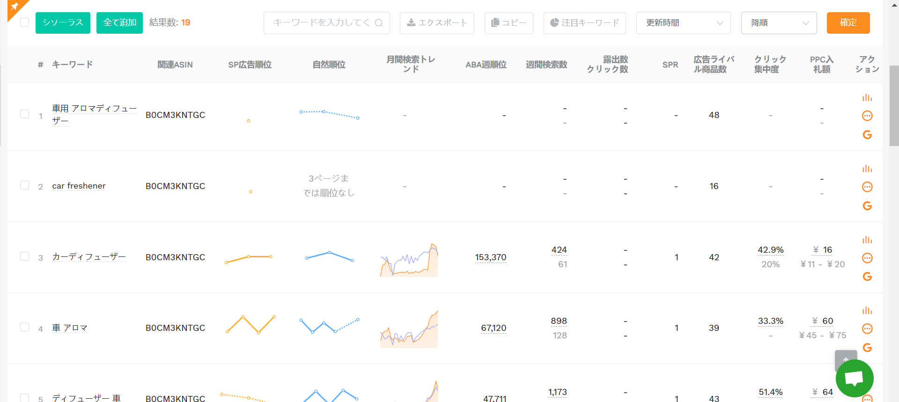Click the エクスポート export button
This screenshot has width=899, height=402.
pos(437,23)
